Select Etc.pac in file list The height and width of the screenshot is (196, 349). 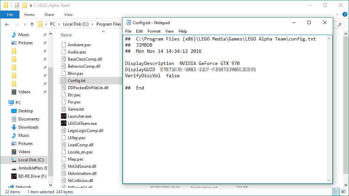tap(74, 95)
